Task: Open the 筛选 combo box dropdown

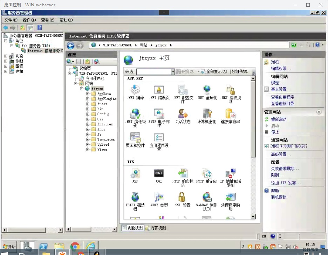Action: [173, 72]
